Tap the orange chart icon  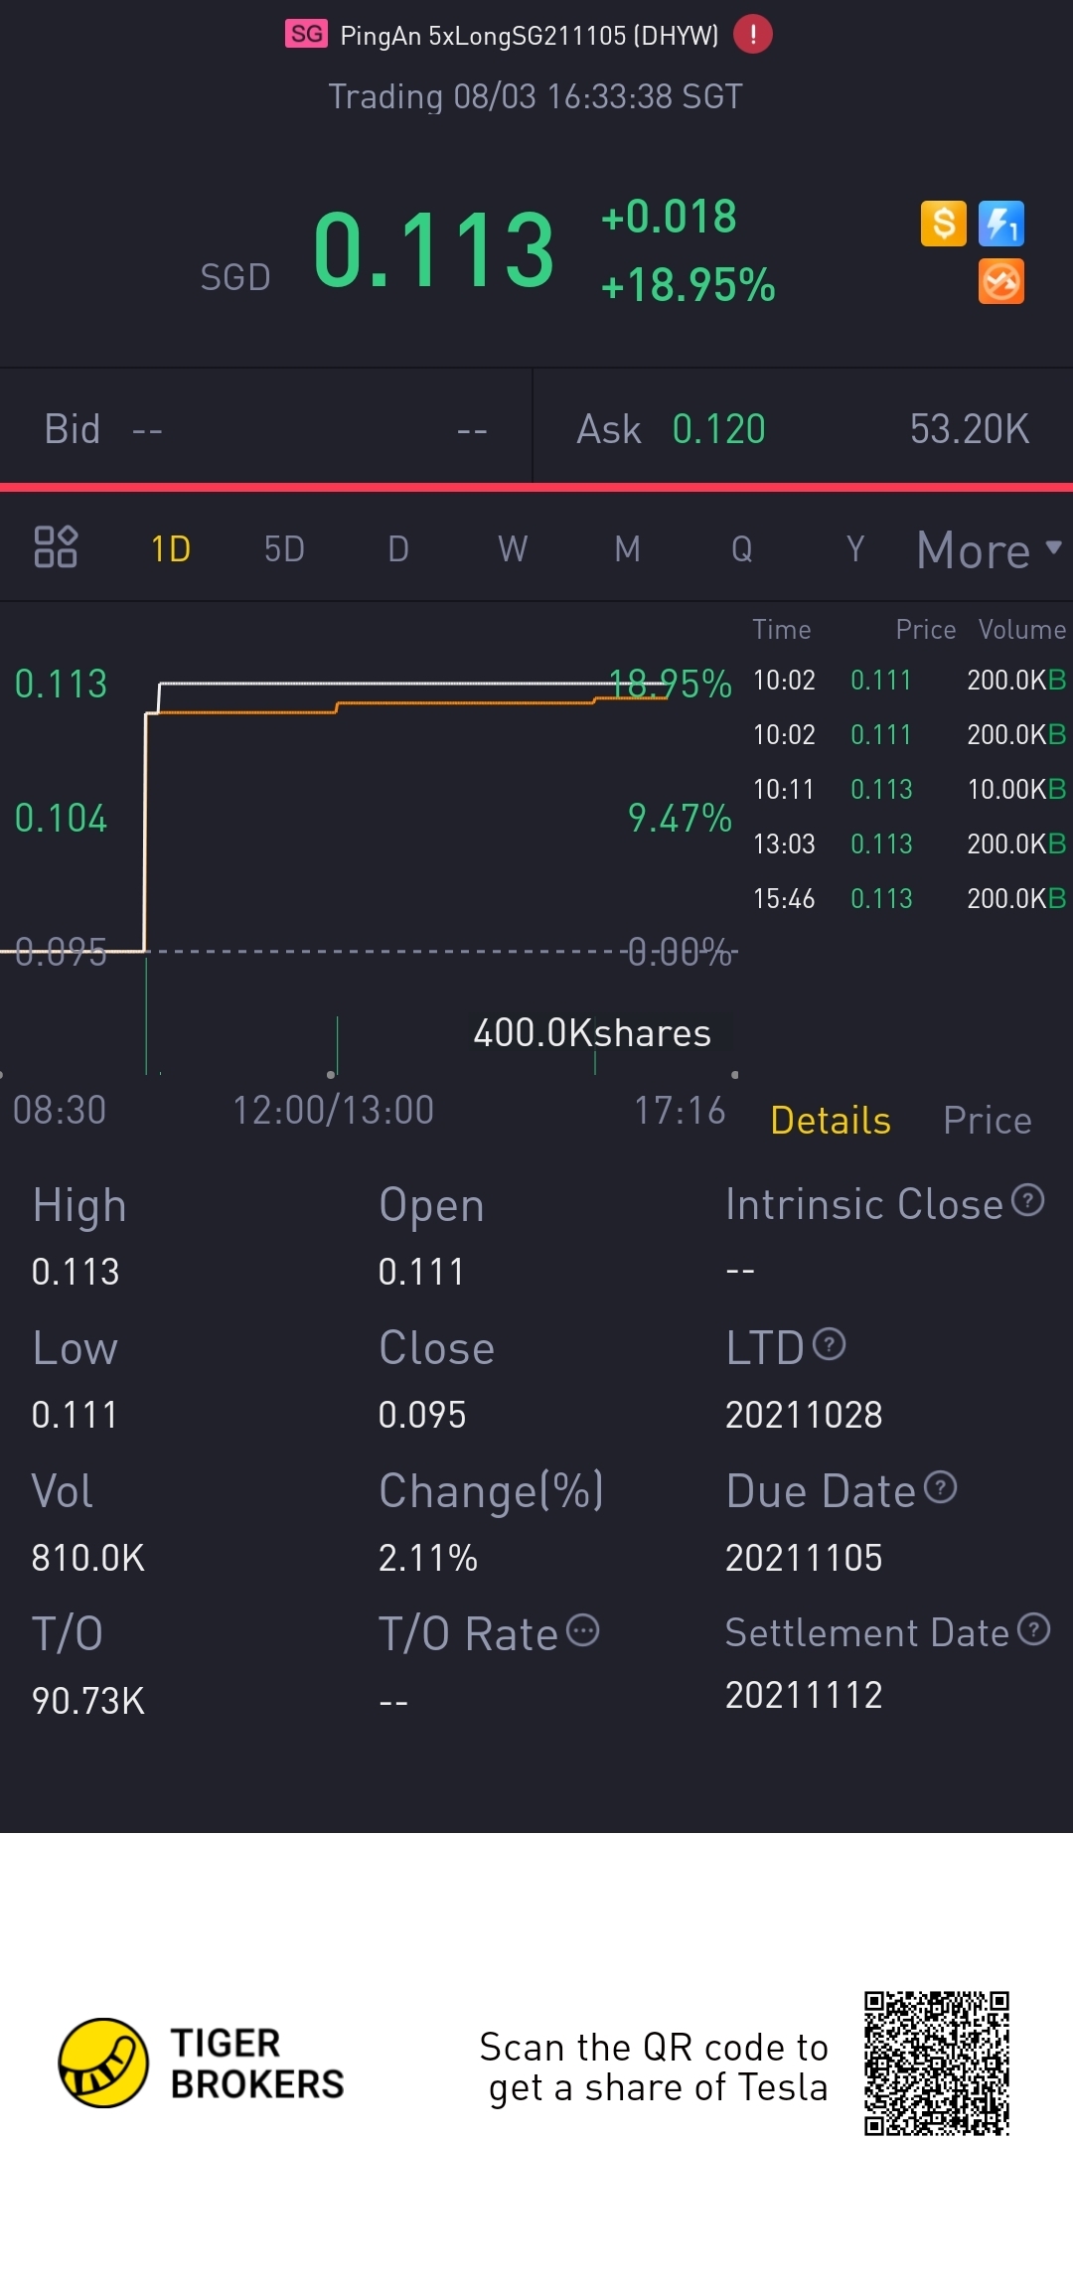pos(1000,282)
